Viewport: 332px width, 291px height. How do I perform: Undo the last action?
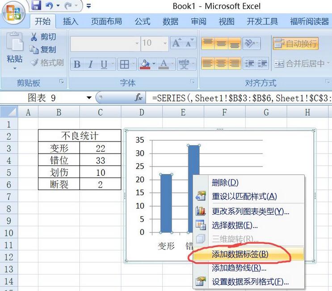pyautogui.click(x=49, y=5)
